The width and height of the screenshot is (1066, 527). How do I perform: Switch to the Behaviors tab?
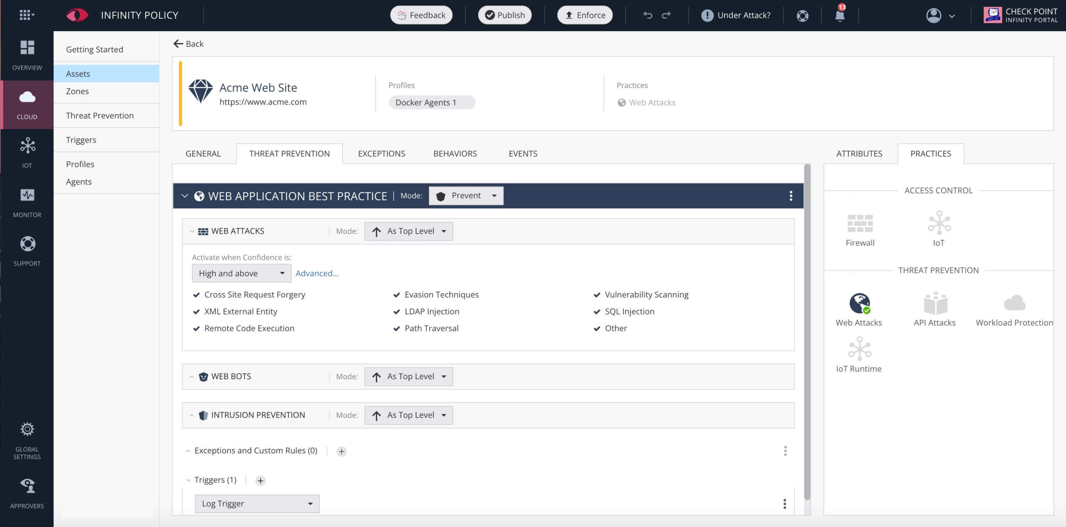pos(455,154)
